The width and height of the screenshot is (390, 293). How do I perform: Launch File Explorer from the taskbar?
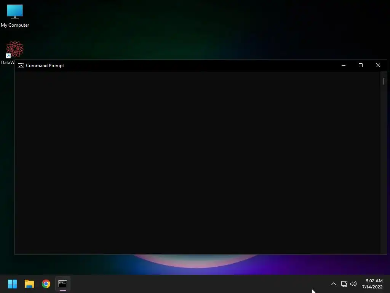click(x=29, y=284)
